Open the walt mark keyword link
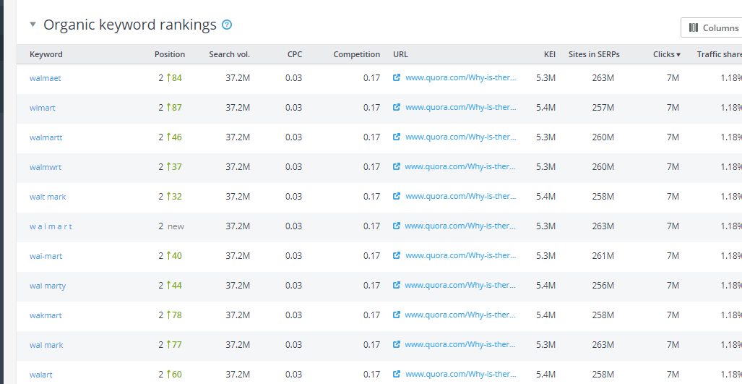 click(x=48, y=197)
